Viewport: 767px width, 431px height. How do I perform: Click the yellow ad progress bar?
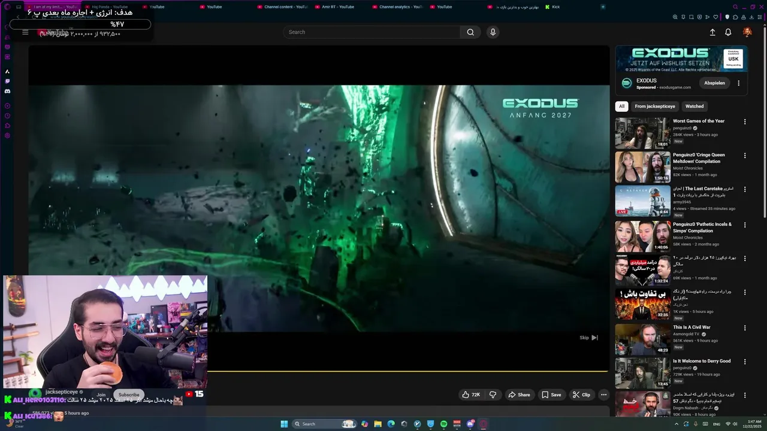[x=407, y=371]
